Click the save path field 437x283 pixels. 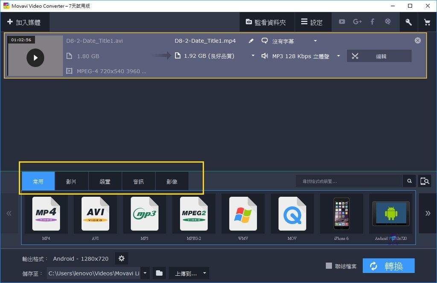pyautogui.click(x=93, y=273)
